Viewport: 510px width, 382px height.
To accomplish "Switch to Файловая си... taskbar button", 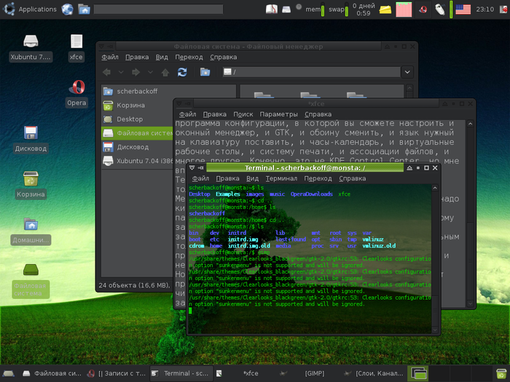I will point(52,373).
